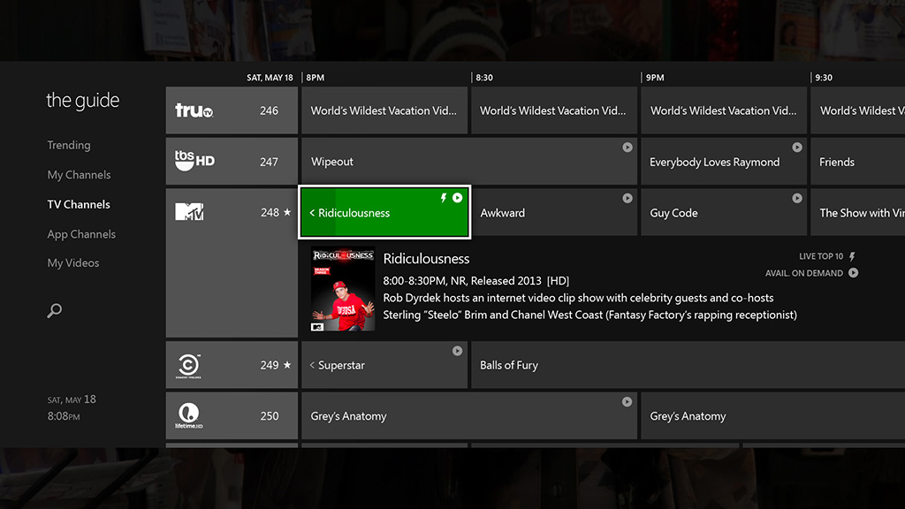The image size is (905, 509).
Task: Go to My Videos
Action: (x=73, y=263)
